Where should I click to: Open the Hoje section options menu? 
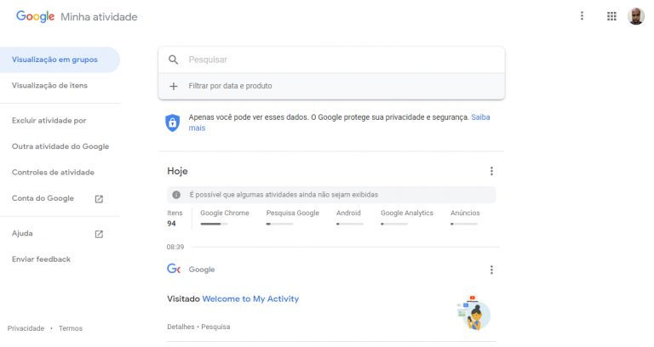coord(491,171)
